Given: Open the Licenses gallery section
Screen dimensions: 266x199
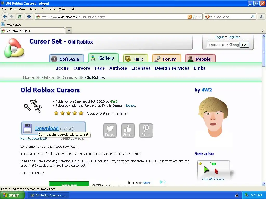Looking at the screenshot, I should point(141,68).
